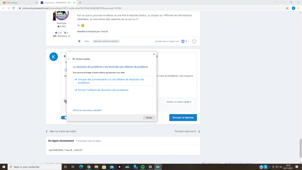Open Cortana circle icon in taskbar

[65, 167]
